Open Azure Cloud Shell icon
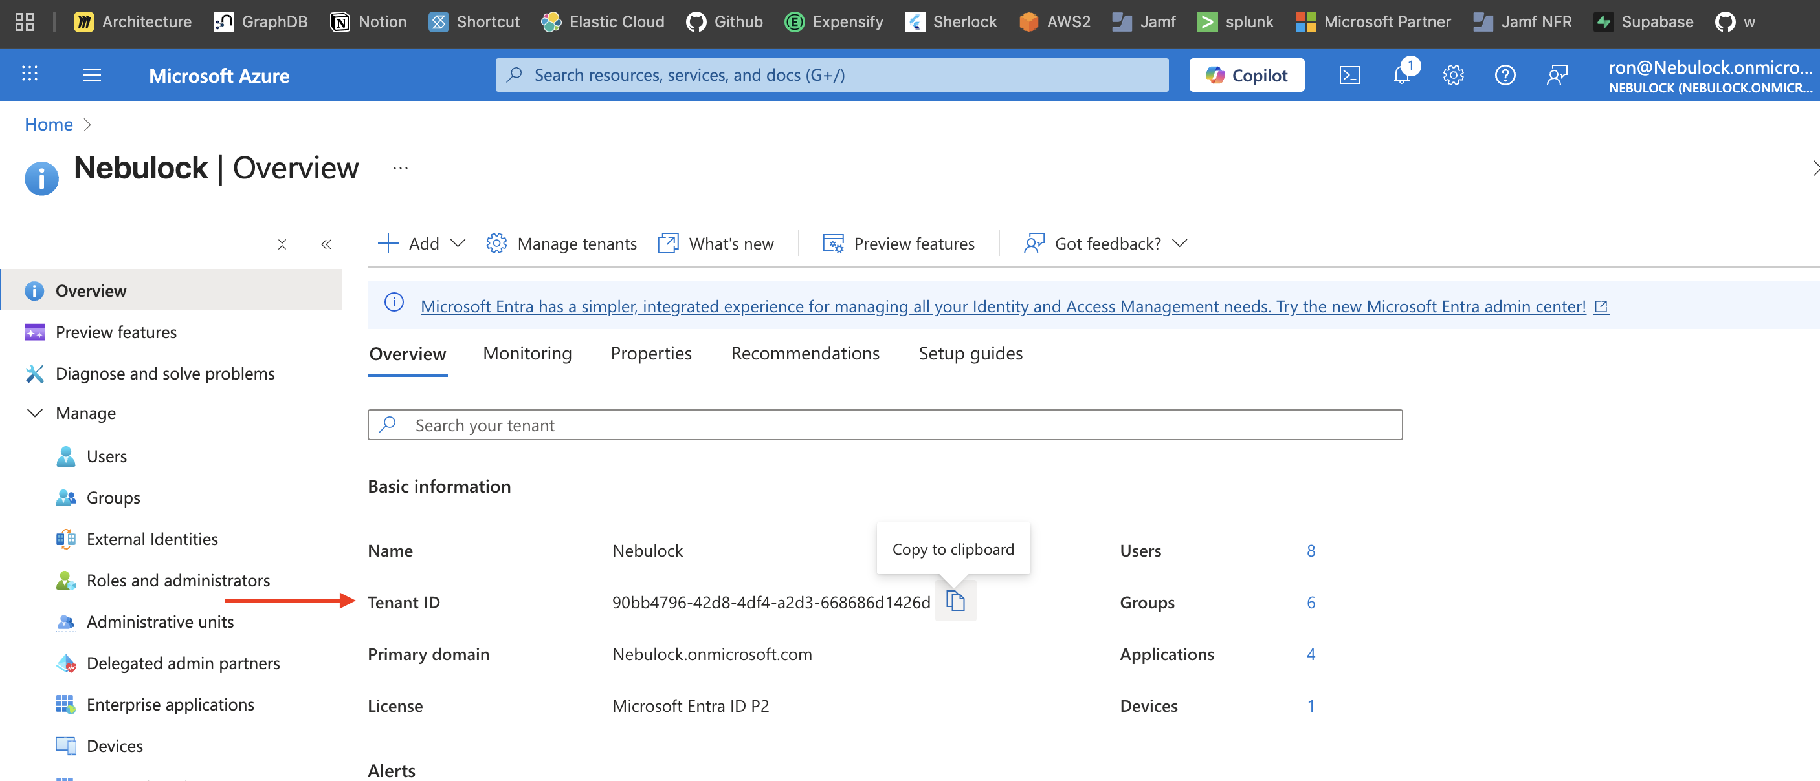 click(x=1349, y=75)
